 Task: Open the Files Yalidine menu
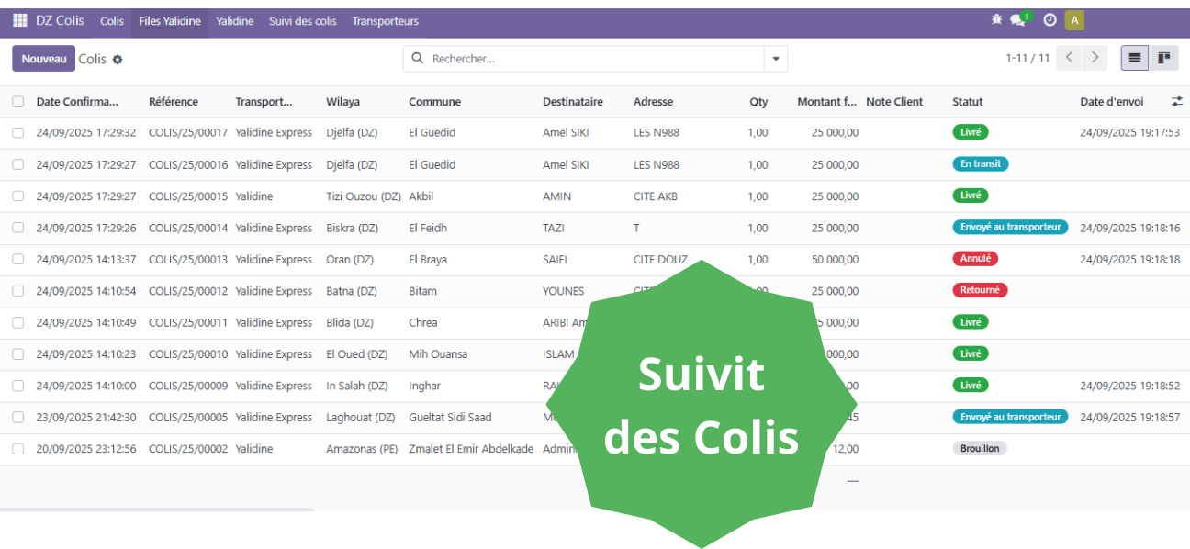pos(170,21)
